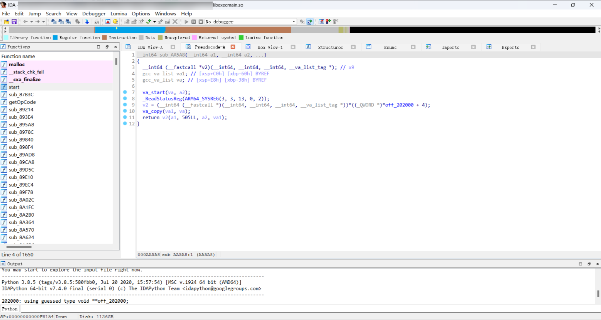Click the red triangle toolbar icon
The image size is (601, 320).
click(x=108, y=22)
